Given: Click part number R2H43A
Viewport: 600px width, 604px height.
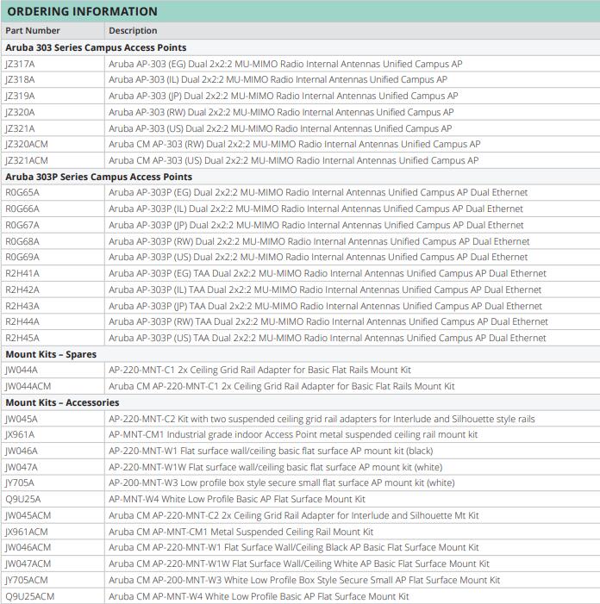Looking at the screenshot, I should point(22,306).
